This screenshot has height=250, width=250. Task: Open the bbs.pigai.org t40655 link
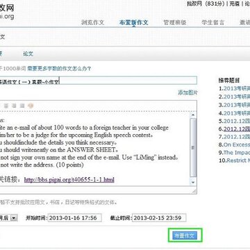(x=69, y=180)
